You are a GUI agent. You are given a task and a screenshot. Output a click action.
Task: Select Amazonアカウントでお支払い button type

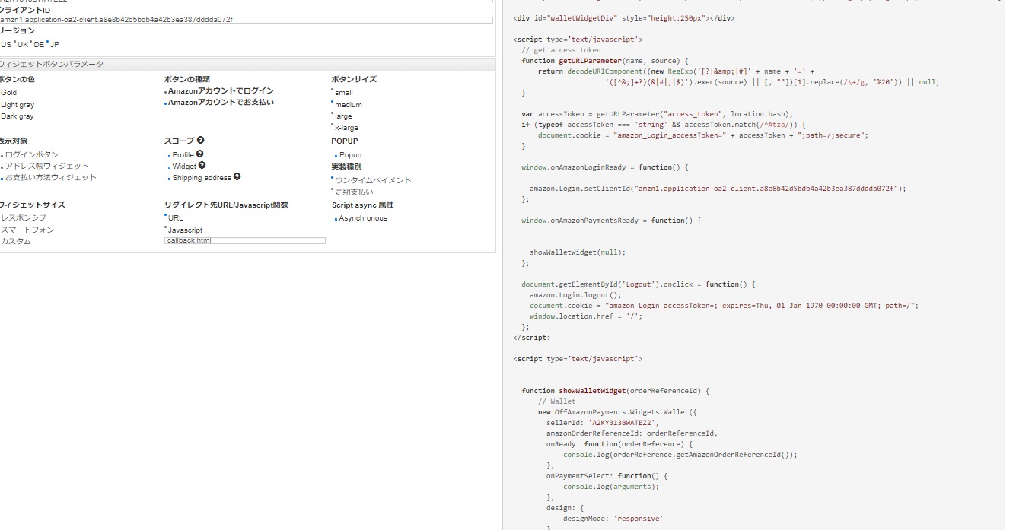(219, 103)
